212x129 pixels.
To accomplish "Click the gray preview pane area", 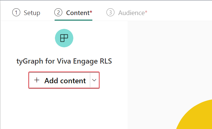I will click(x=169, y=61).
